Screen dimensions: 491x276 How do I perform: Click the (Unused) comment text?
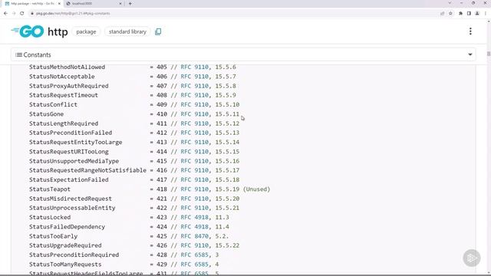click(x=256, y=189)
